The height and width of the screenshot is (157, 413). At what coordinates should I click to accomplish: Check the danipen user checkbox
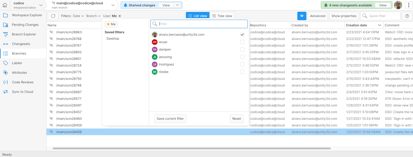[242, 49]
